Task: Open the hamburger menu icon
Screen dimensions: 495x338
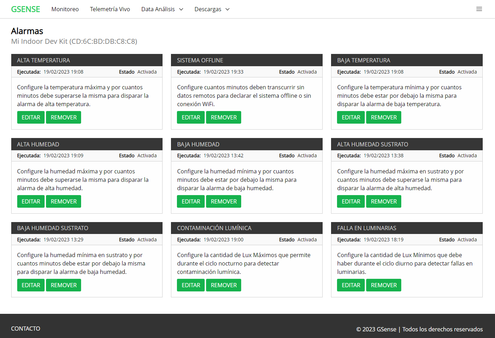Action: tap(479, 9)
